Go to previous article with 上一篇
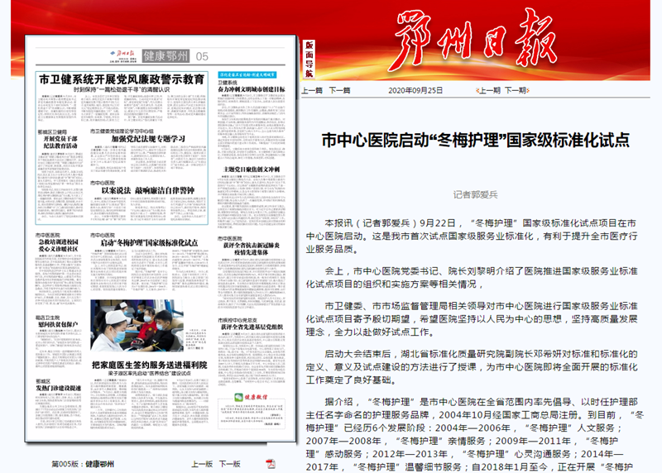 312,90
